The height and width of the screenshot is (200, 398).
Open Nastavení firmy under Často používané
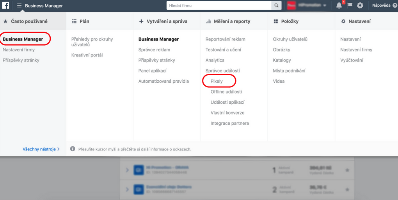click(x=19, y=50)
